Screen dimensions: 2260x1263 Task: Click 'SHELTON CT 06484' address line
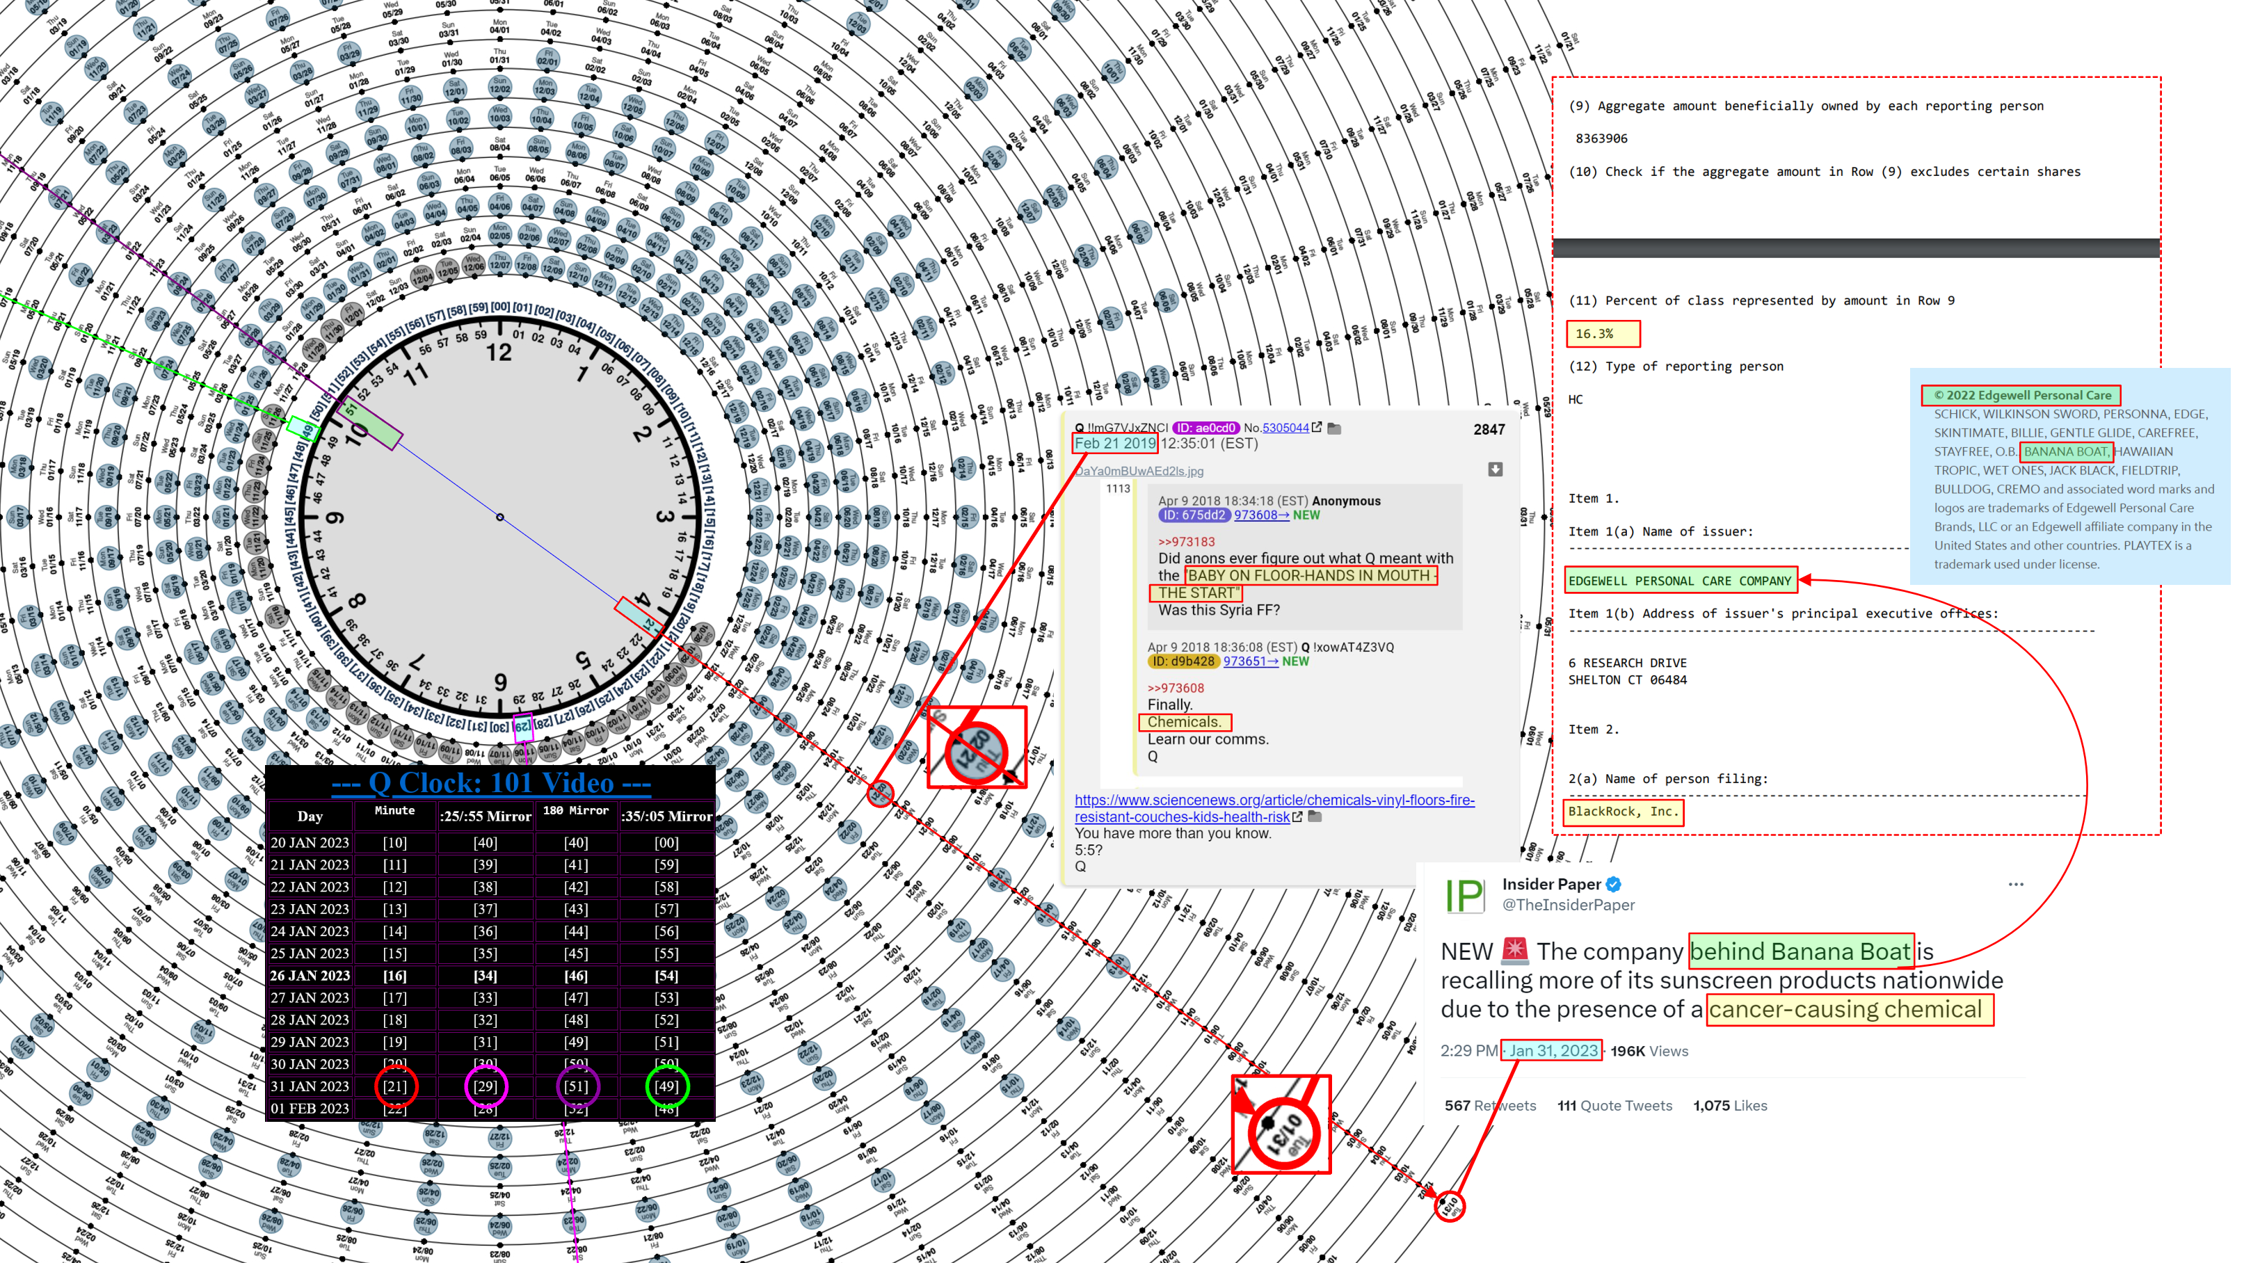[x=1628, y=679]
